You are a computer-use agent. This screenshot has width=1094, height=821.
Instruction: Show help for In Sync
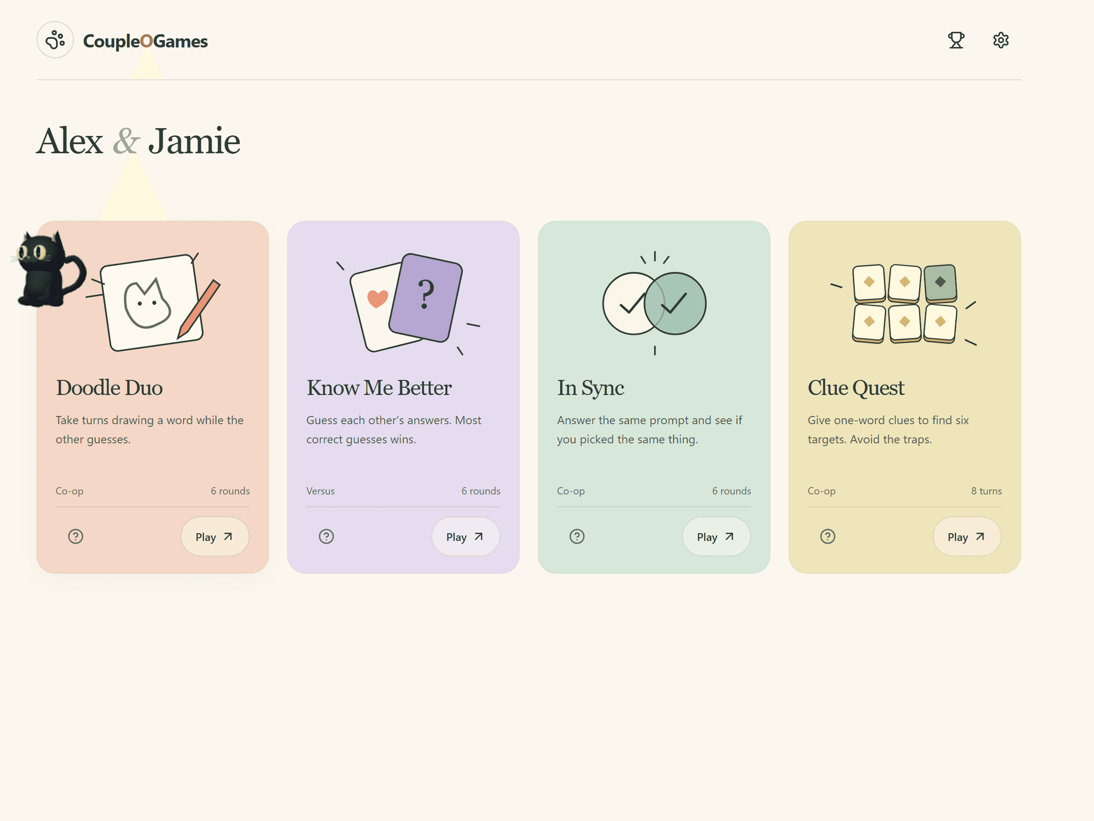point(577,536)
